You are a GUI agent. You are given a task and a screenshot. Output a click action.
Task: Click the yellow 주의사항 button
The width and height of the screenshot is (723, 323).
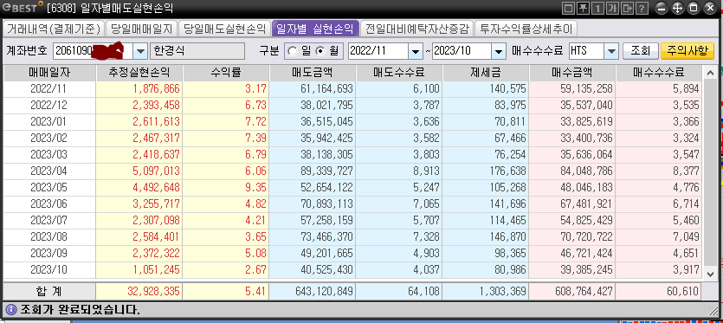pyautogui.click(x=687, y=51)
